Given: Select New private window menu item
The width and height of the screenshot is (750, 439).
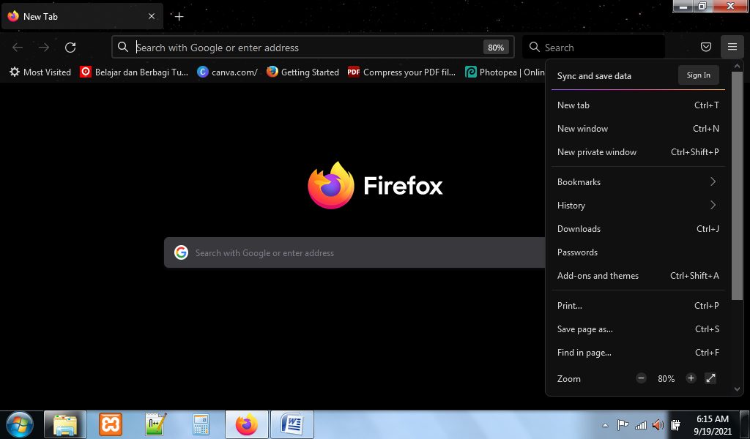Looking at the screenshot, I should [597, 152].
